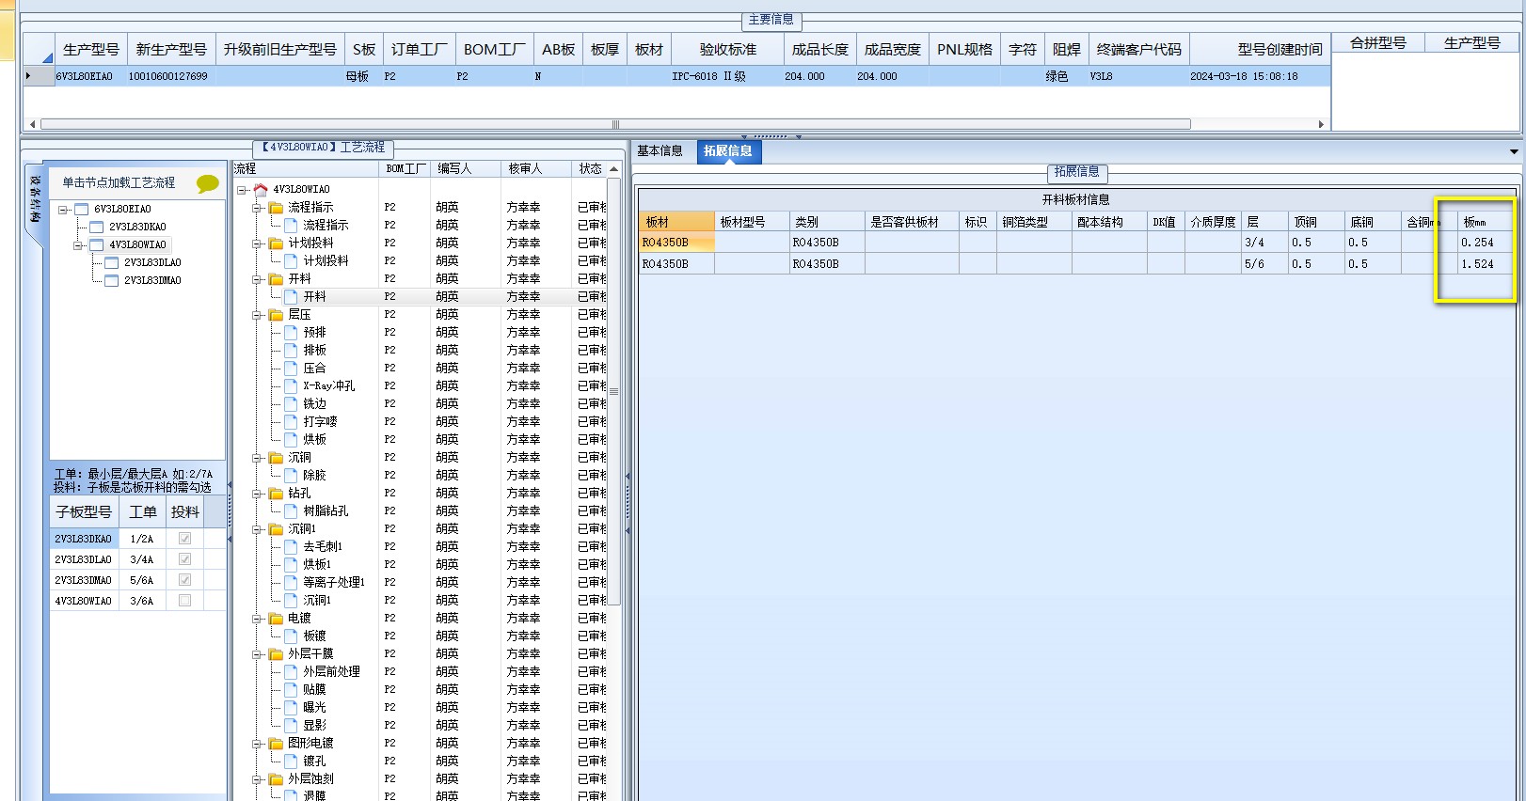
Task: Click the window icon beside 2V3L83DMA0 tree node
Action: click(x=111, y=280)
